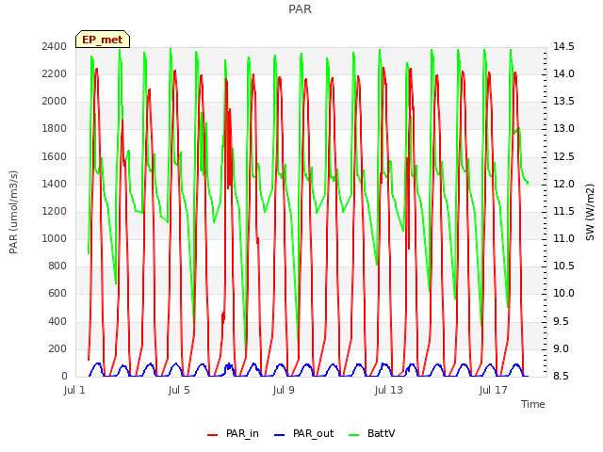Viewport: 603px width, 452px height.
Task: Click the 1200 left axis tick label
Action: pos(55,211)
